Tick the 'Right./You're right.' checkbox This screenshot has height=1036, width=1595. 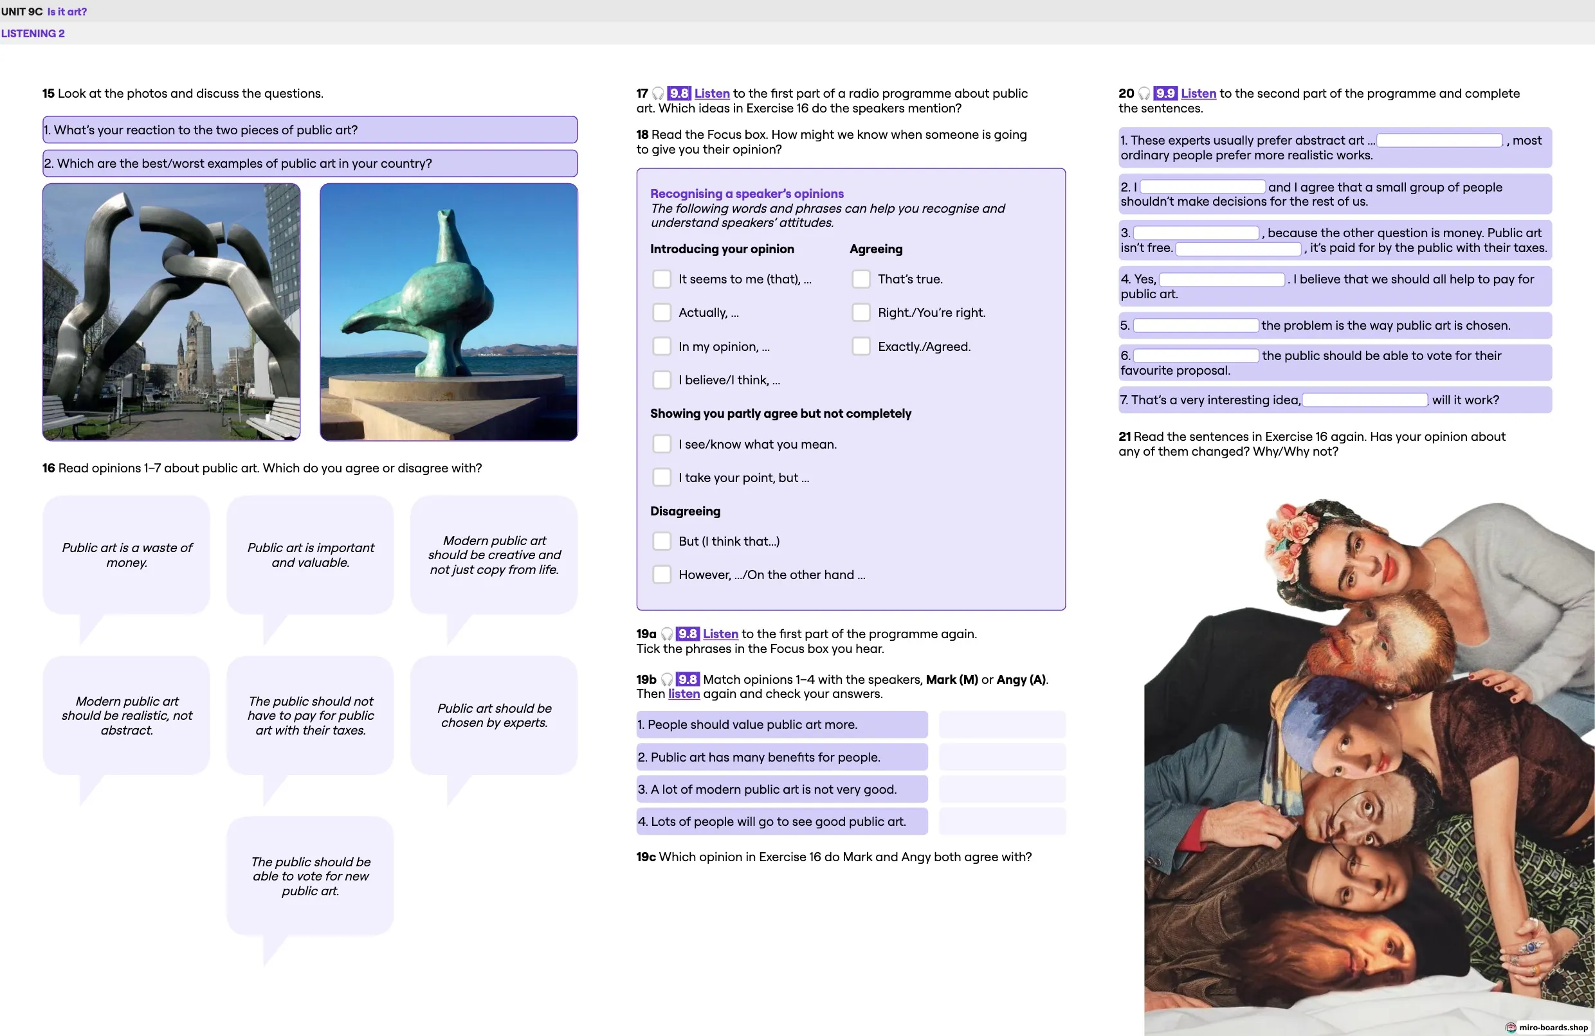tap(861, 313)
